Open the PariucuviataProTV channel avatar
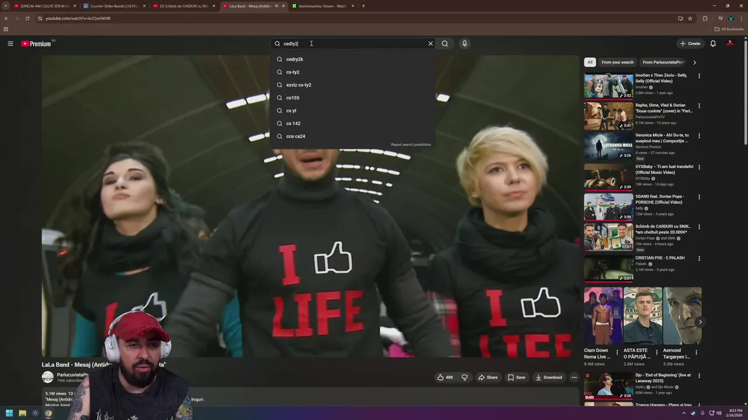This screenshot has width=748, height=420. pos(47,377)
